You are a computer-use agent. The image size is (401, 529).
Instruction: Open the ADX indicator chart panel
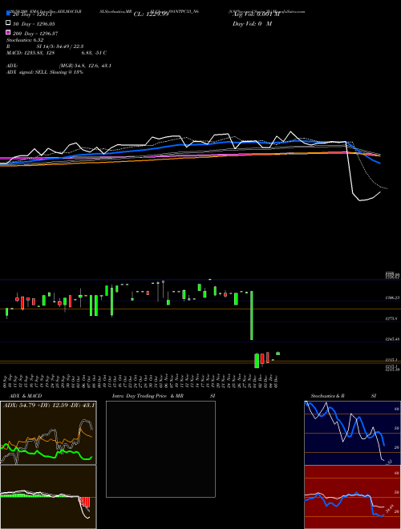[x=48, y=433]
